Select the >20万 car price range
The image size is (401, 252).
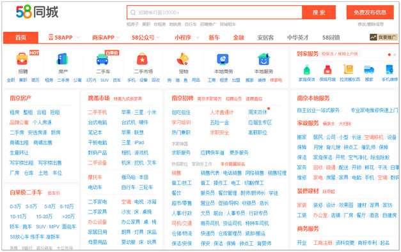pyautogui.click(x=68, y=216)
